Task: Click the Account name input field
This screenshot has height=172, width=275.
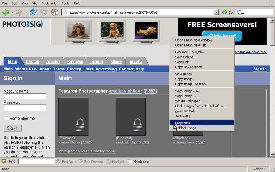Action: [x=25, y=96]
